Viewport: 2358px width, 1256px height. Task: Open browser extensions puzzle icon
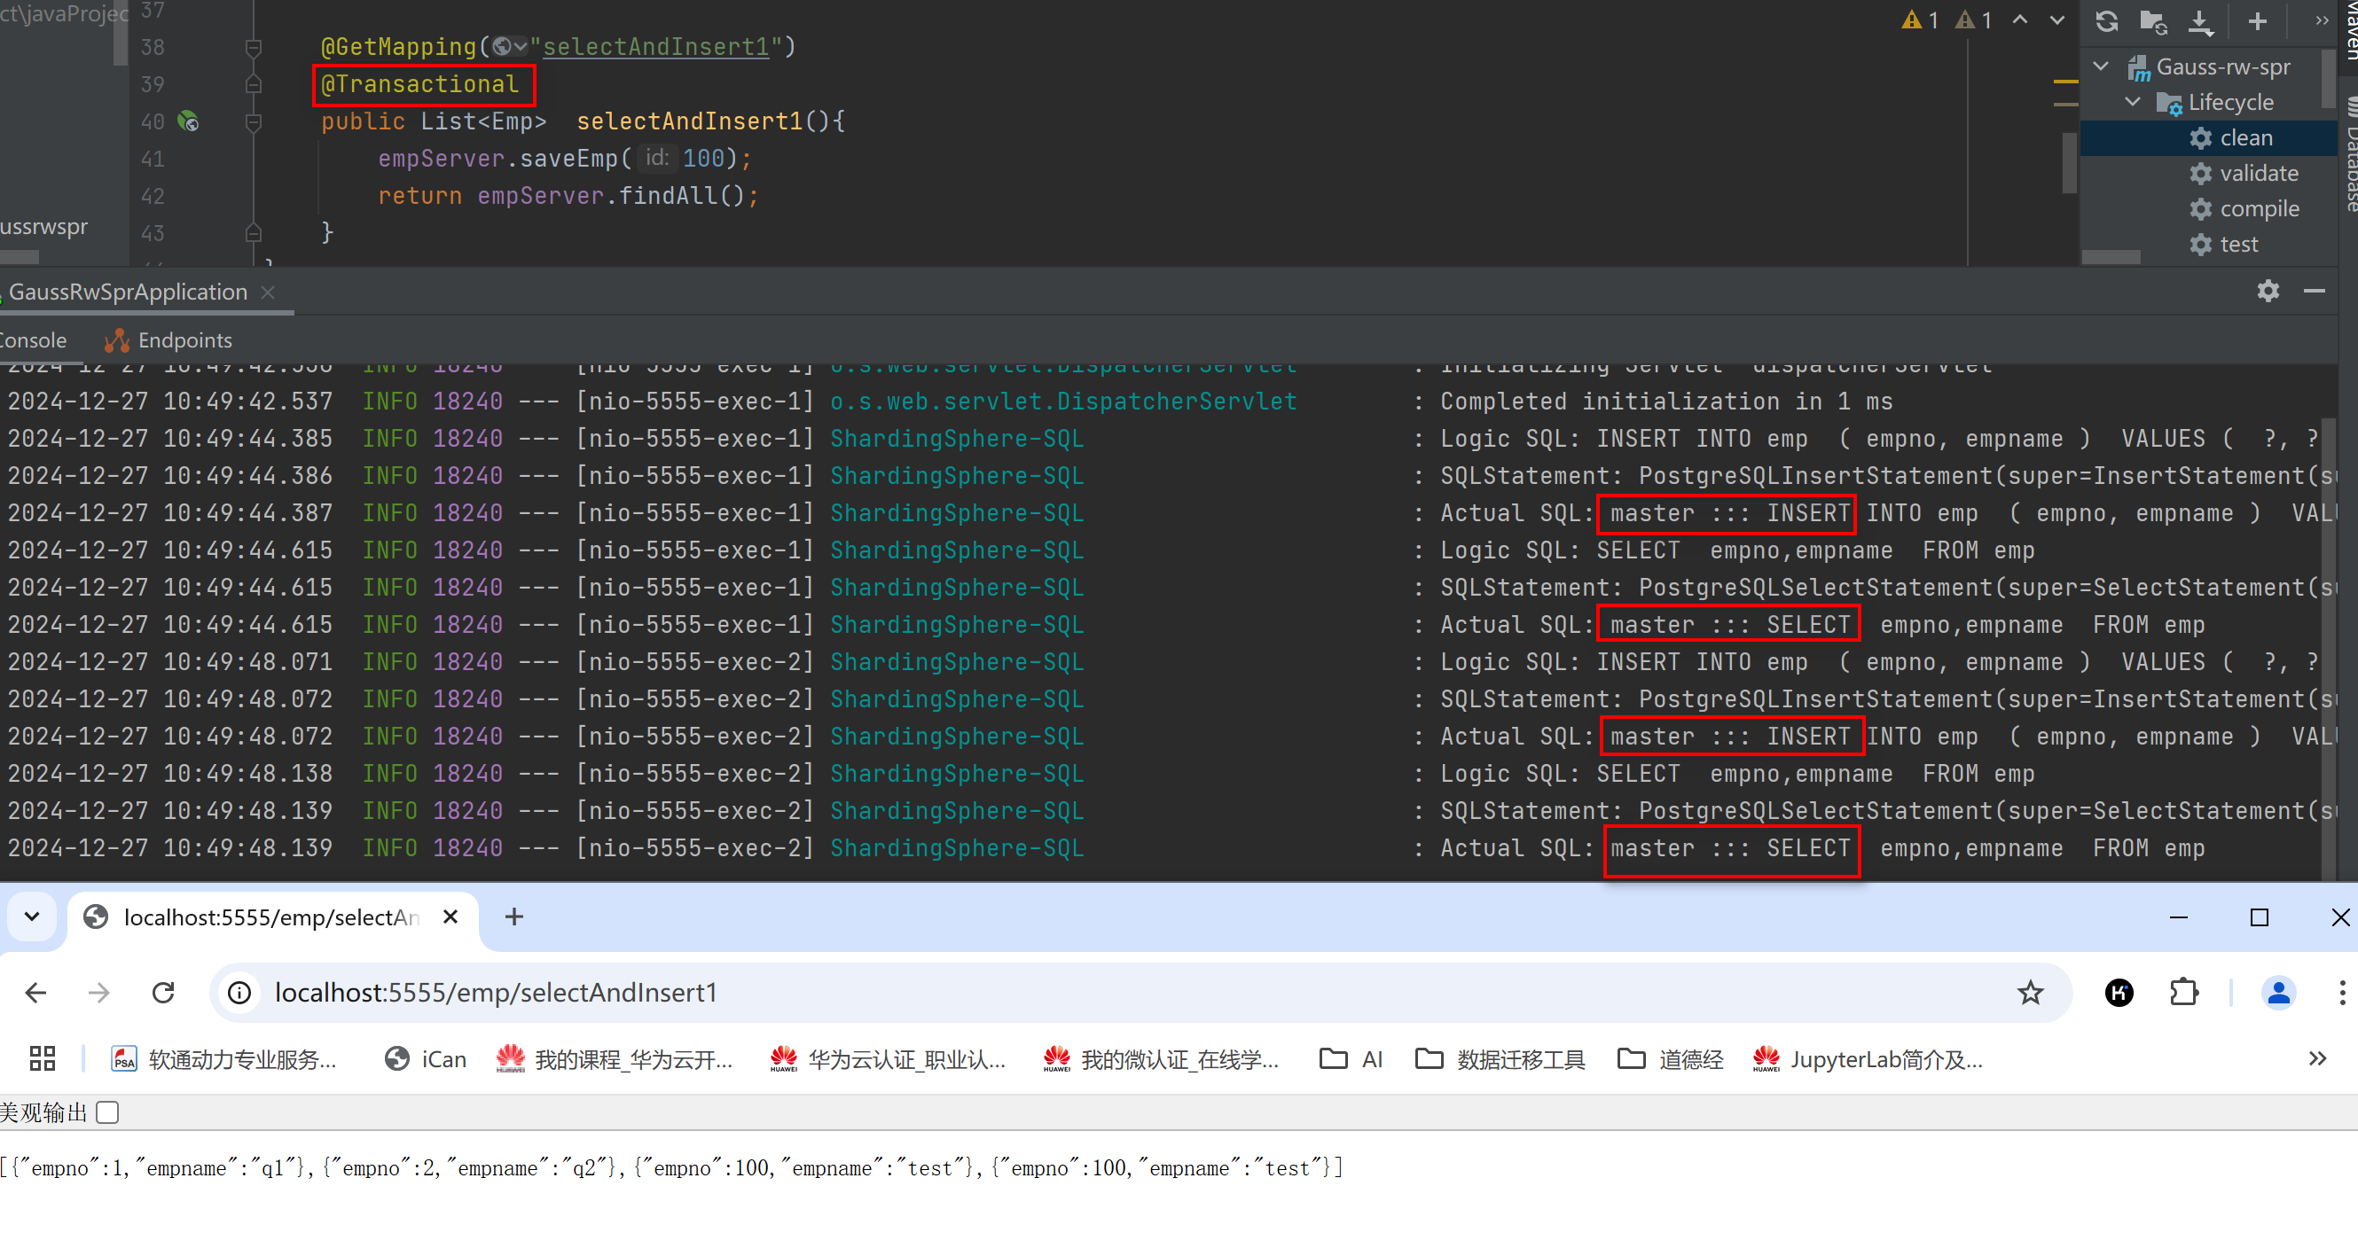click(2184, 993)
